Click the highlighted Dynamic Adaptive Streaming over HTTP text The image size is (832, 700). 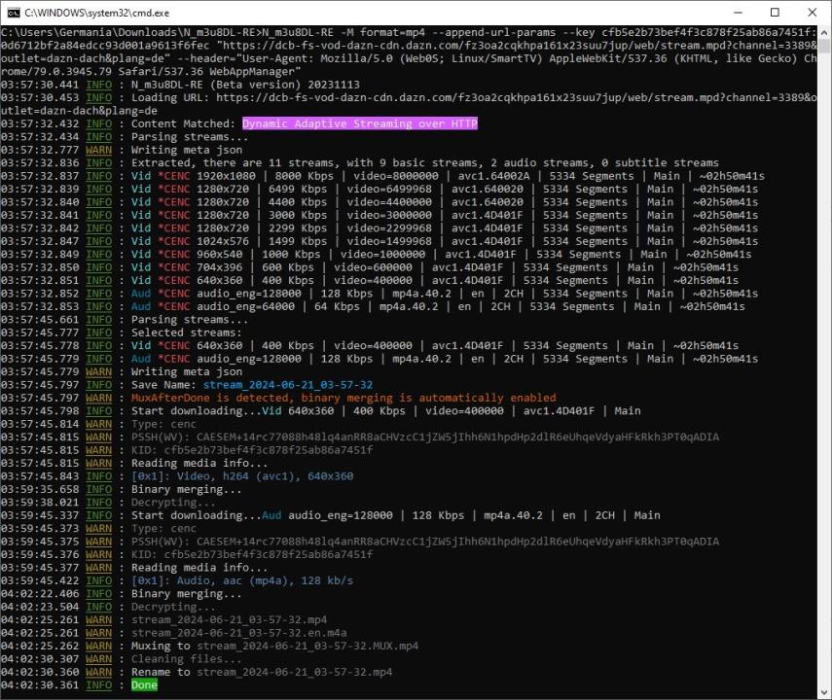(359, 124)
